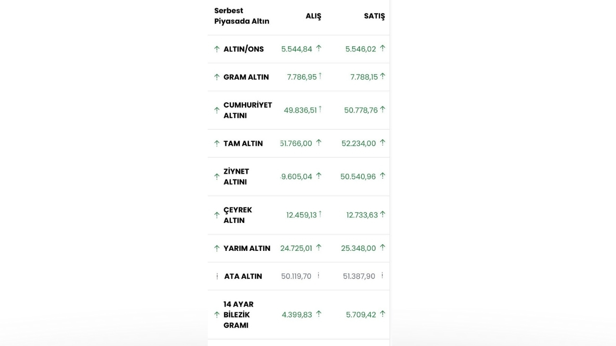The image size is (616, 346).
Task: Click the Serbest Piyasada Altın heading
Action: tap(242, 16)
